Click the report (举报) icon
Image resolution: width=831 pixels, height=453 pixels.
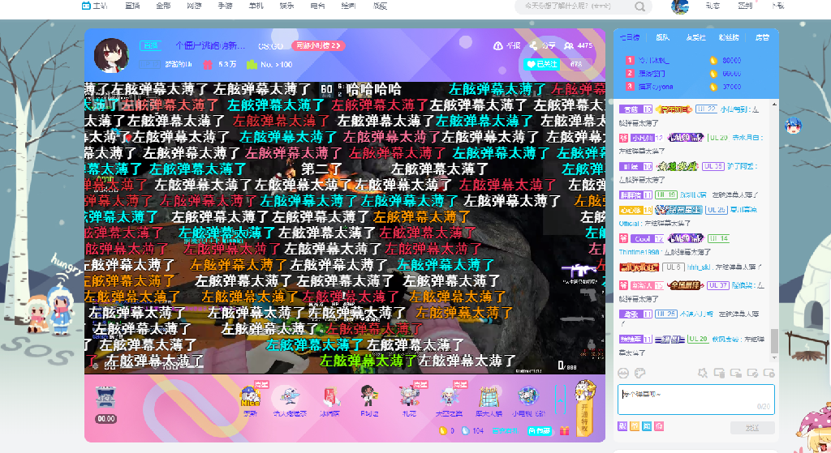pos(497,46)
